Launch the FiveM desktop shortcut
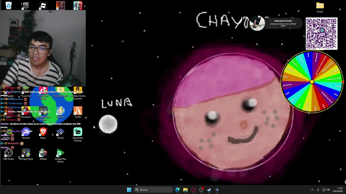 pyautogui.click(x=78, y=113)
